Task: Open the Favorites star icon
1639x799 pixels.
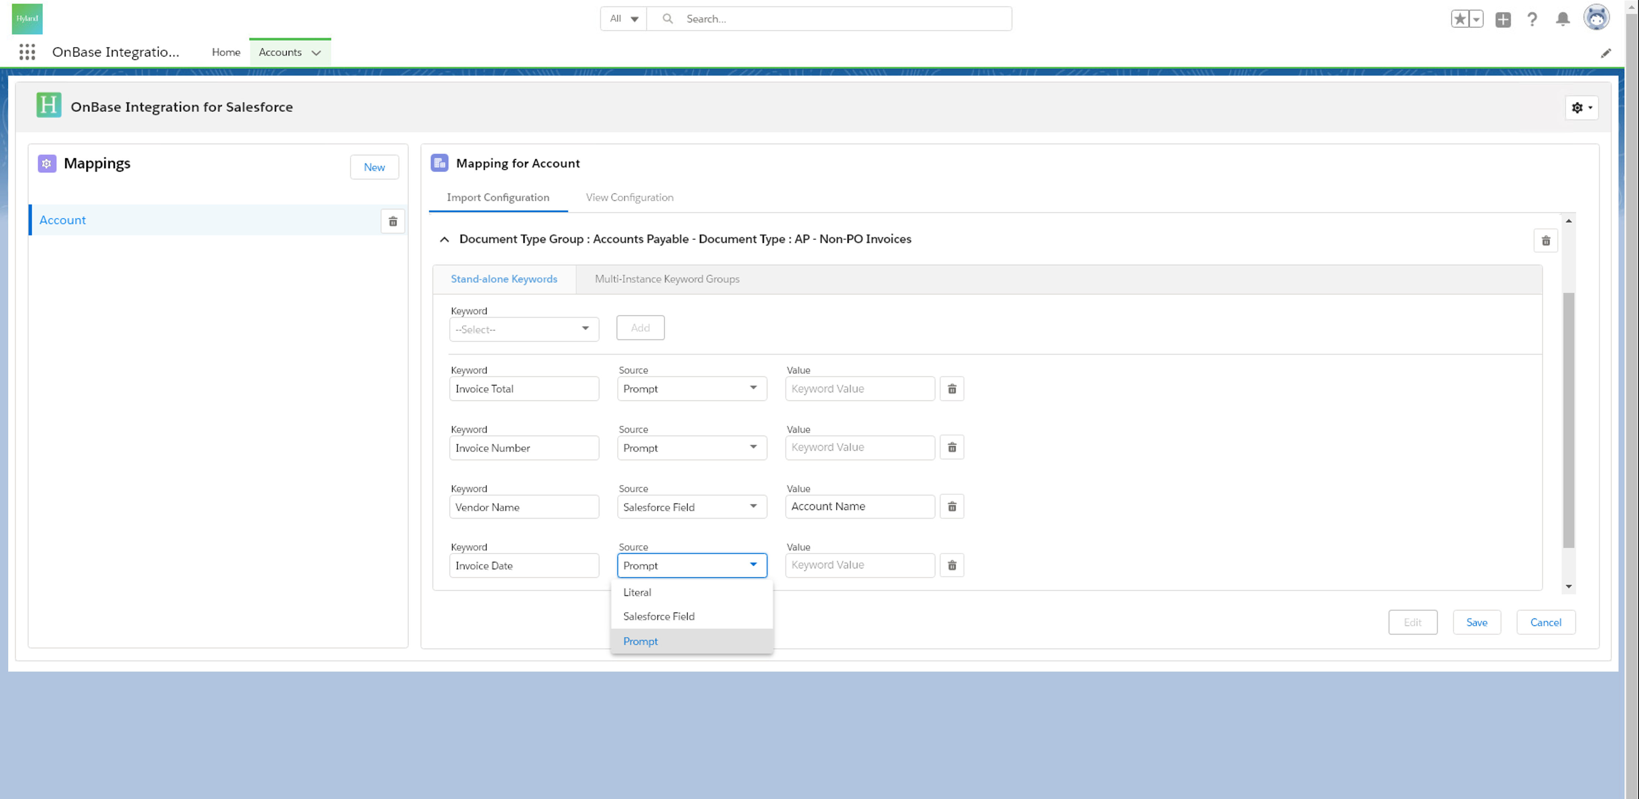Action: (x=1459, y=19)
